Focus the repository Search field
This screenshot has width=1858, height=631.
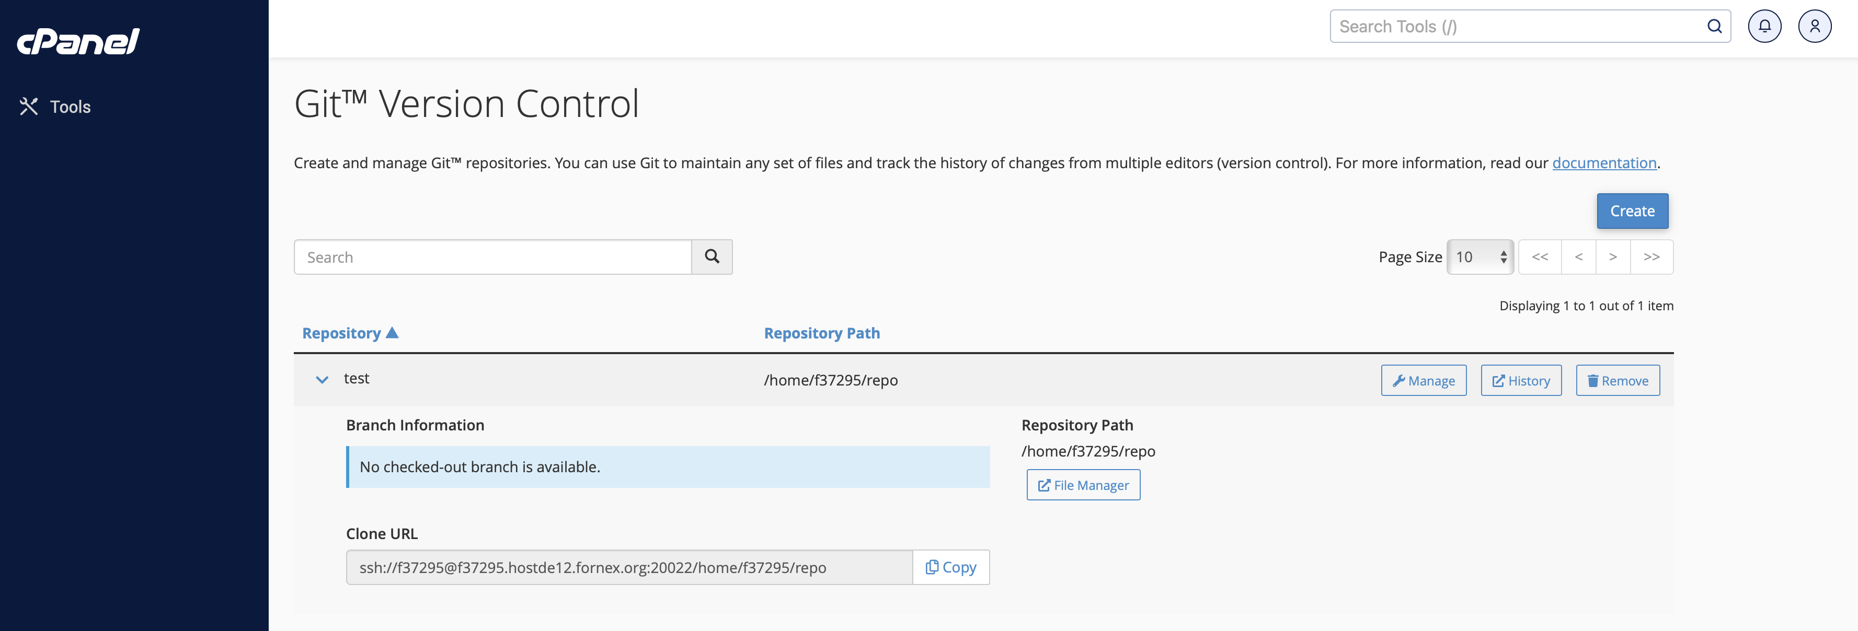tap(492, 257)
